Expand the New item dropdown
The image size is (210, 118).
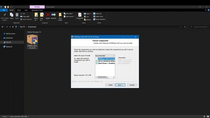click(69, 14)
